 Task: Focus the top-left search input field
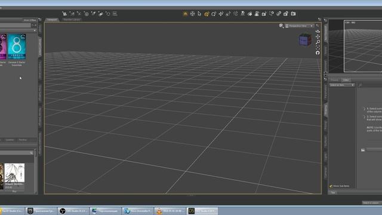(x=16, y=25)
